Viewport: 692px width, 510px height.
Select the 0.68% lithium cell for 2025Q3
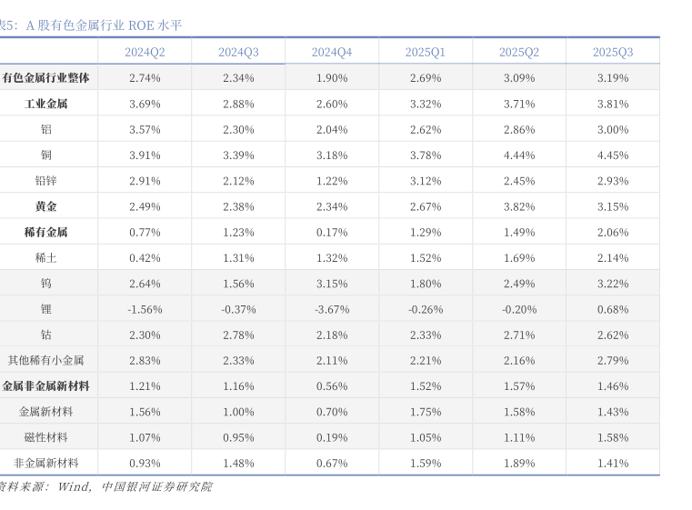pos(612,309)
